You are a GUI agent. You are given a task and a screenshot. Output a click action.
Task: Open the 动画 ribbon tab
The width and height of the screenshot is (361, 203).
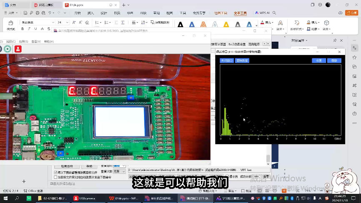pos(130,13)
